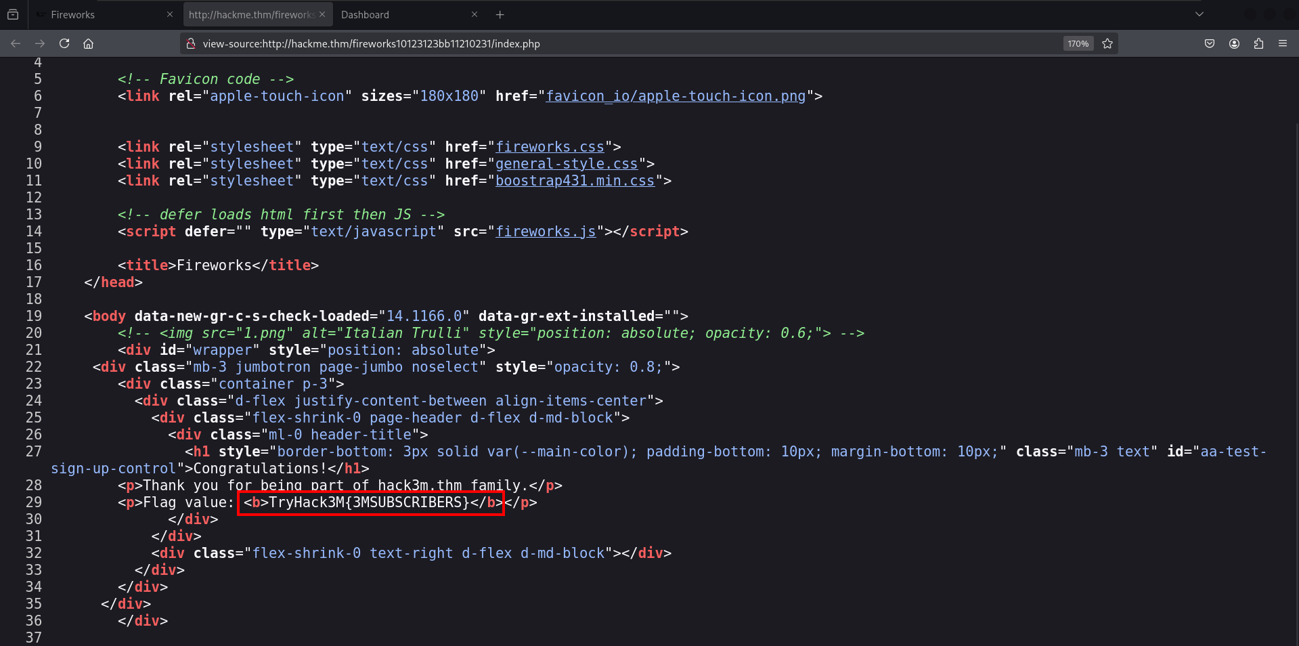Click the view-source URL address bar
1299x646 pixels.
click(609, 43)
